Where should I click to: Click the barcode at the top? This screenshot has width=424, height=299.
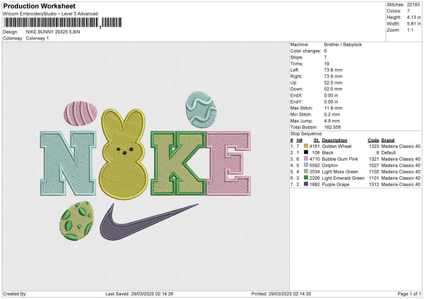click(x=62, y=23)
